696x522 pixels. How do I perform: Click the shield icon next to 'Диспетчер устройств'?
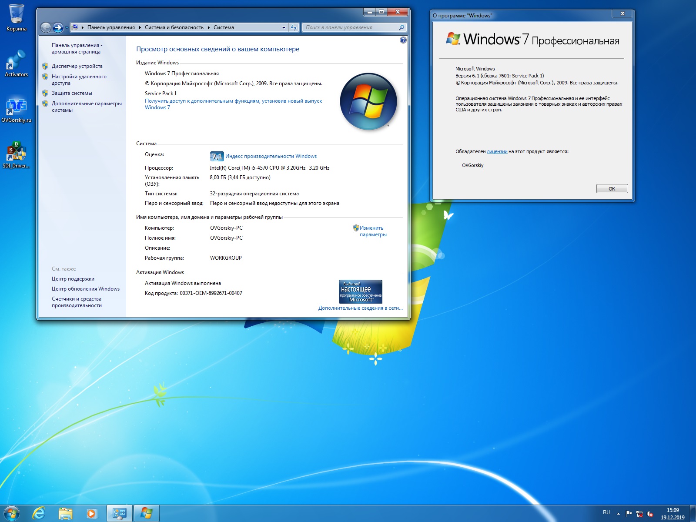click(45, 66)
